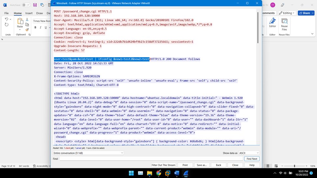Click the Paste clipboard icon
The image size is (317, 178).
pyautogui.click(x=20, y=21)
